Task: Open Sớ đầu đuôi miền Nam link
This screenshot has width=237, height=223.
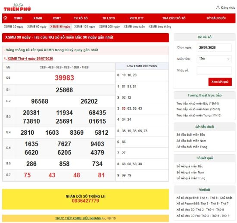Action: 191,141
